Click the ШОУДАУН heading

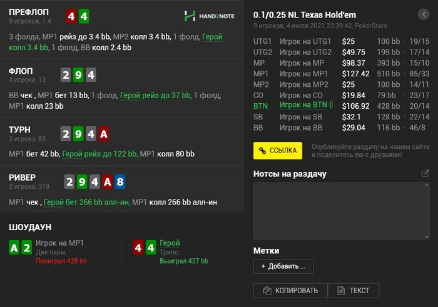pyautogui.click(x=30, y=227)
